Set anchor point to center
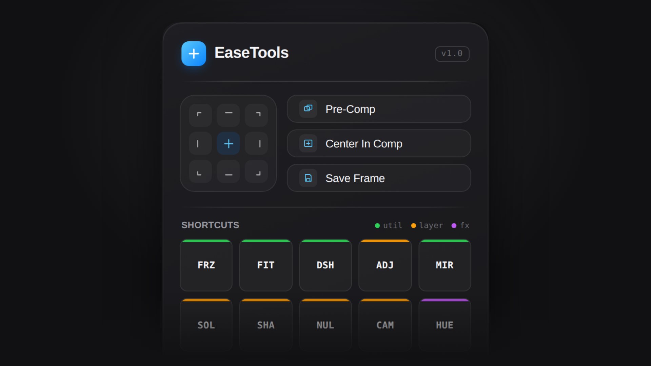The image size is (651, 366). (229, 143)
